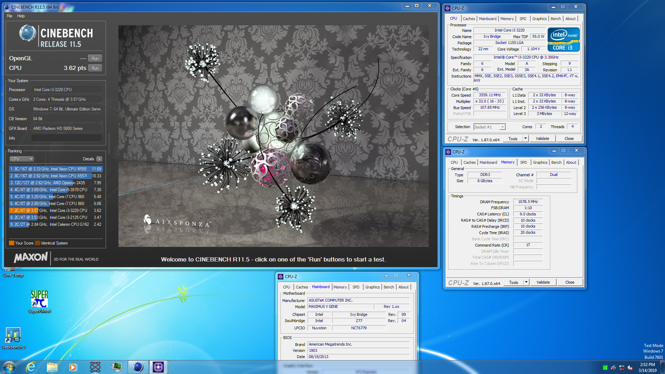Click the red atom-shaped taskbar icon
Image resolution: width=665 pixels, height=374 pixels.
(95, 367)
